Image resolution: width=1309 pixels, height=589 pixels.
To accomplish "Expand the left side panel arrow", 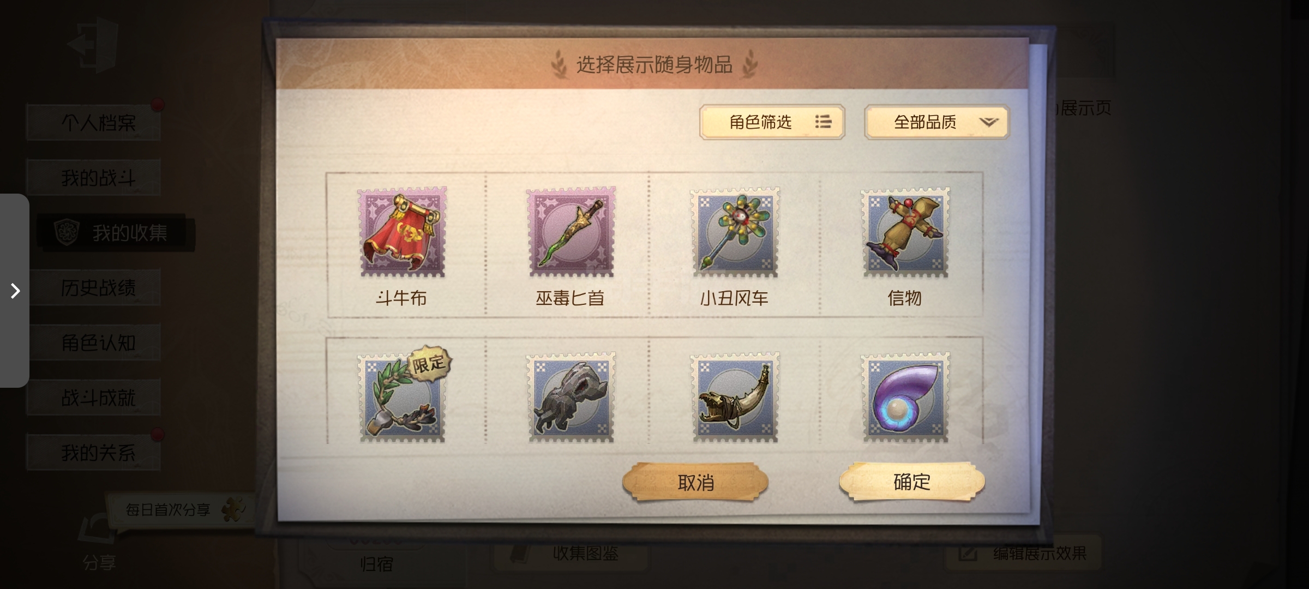I will (x=15, y=291).
